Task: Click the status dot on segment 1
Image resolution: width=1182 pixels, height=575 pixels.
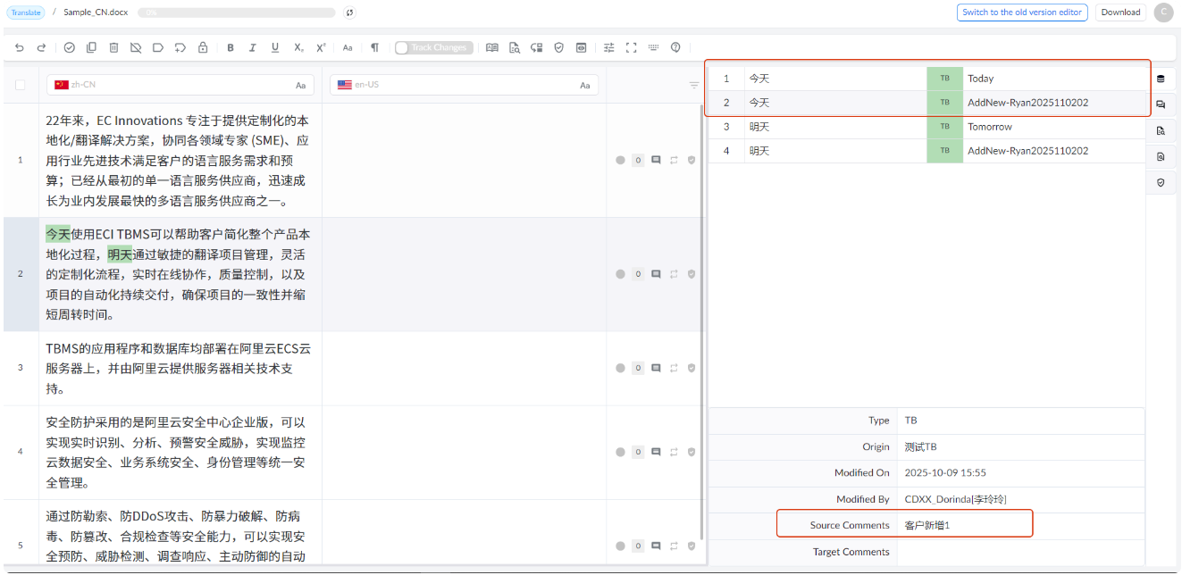Action: [x=621, y=161]
